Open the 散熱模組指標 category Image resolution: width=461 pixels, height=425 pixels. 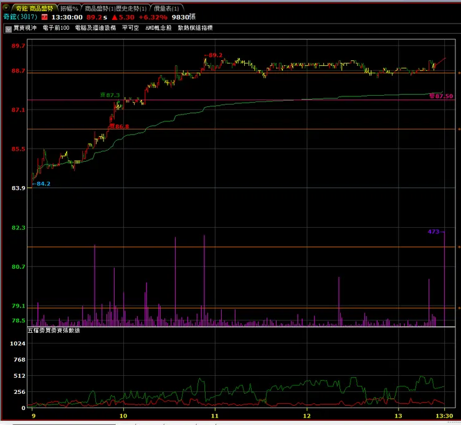[x=195, y=28]
